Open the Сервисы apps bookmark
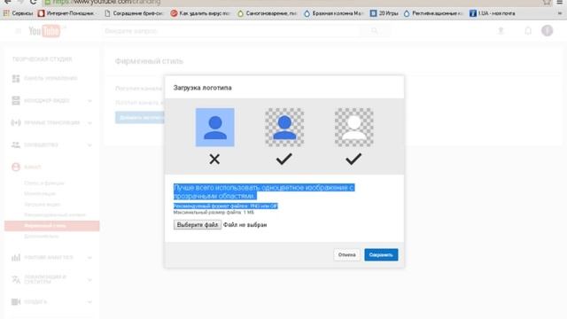The width and height of the screenshot is (567, 319). [x=18, y=13]
